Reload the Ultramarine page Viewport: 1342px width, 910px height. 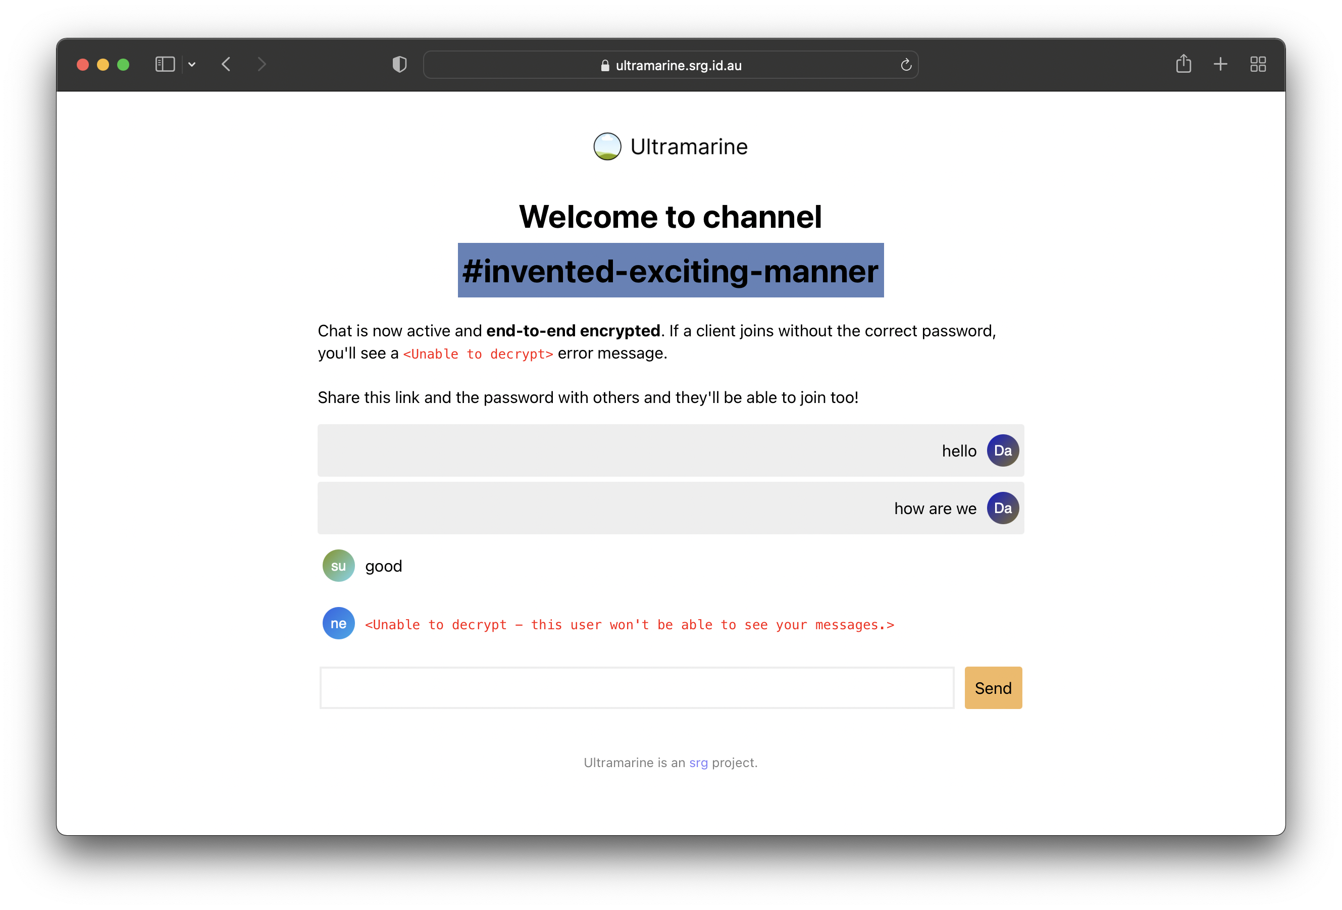[x=905, y=65]
